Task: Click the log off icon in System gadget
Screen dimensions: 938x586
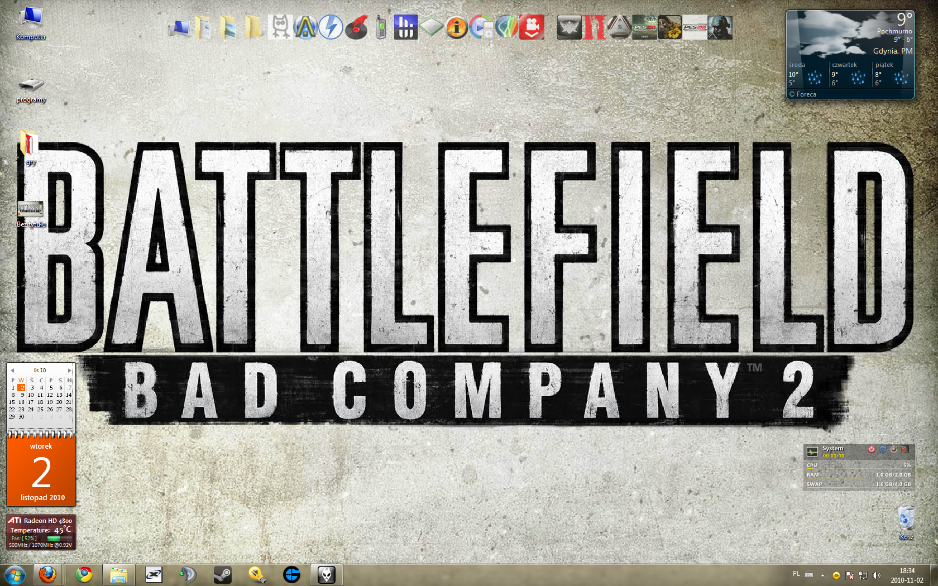Action: coord(905,449)
